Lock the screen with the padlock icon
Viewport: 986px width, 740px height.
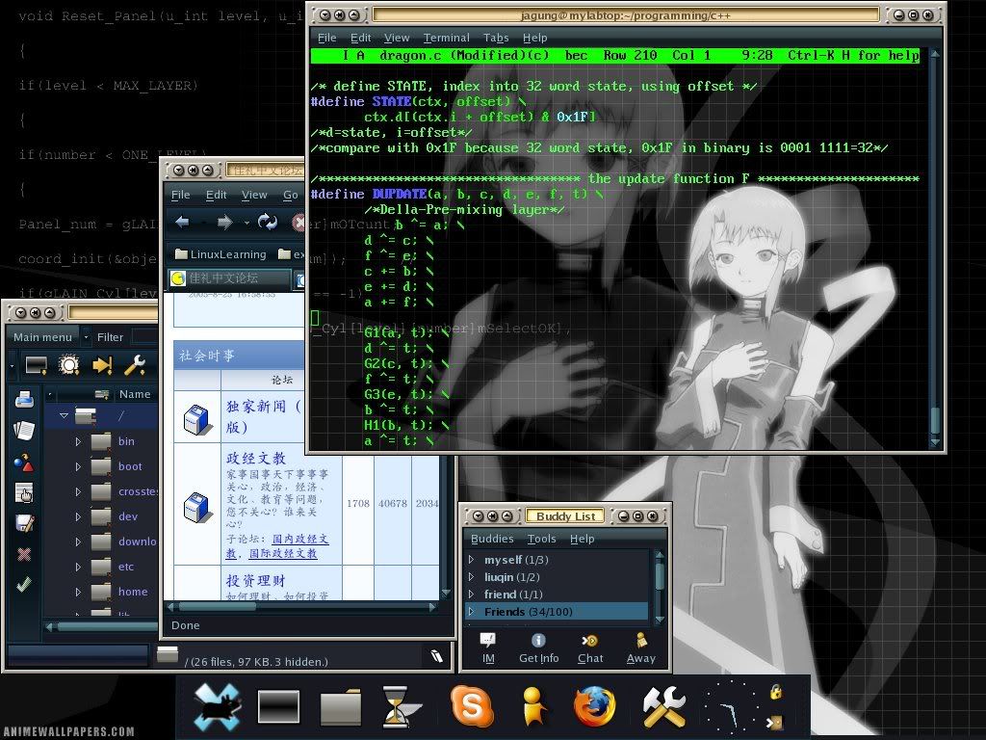point(776,692)
